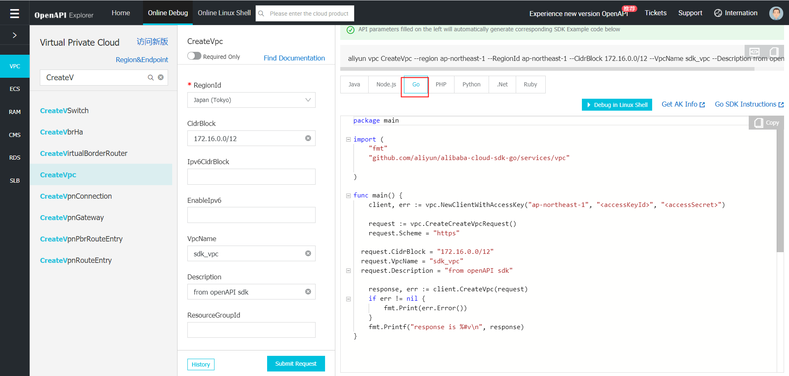Open the Online Linux Shell tab
The width and height of the screenshot is (789, 376).
[224, 13]
